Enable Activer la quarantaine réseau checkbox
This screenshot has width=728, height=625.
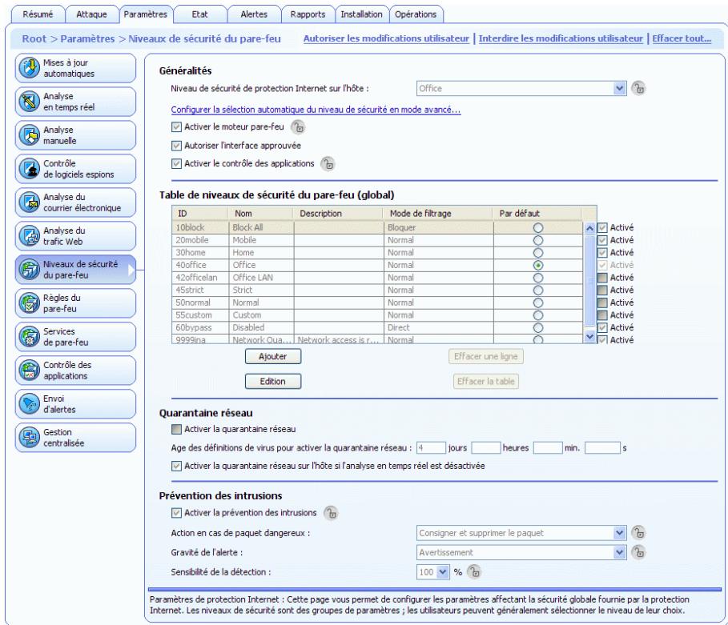click(176, 429)
